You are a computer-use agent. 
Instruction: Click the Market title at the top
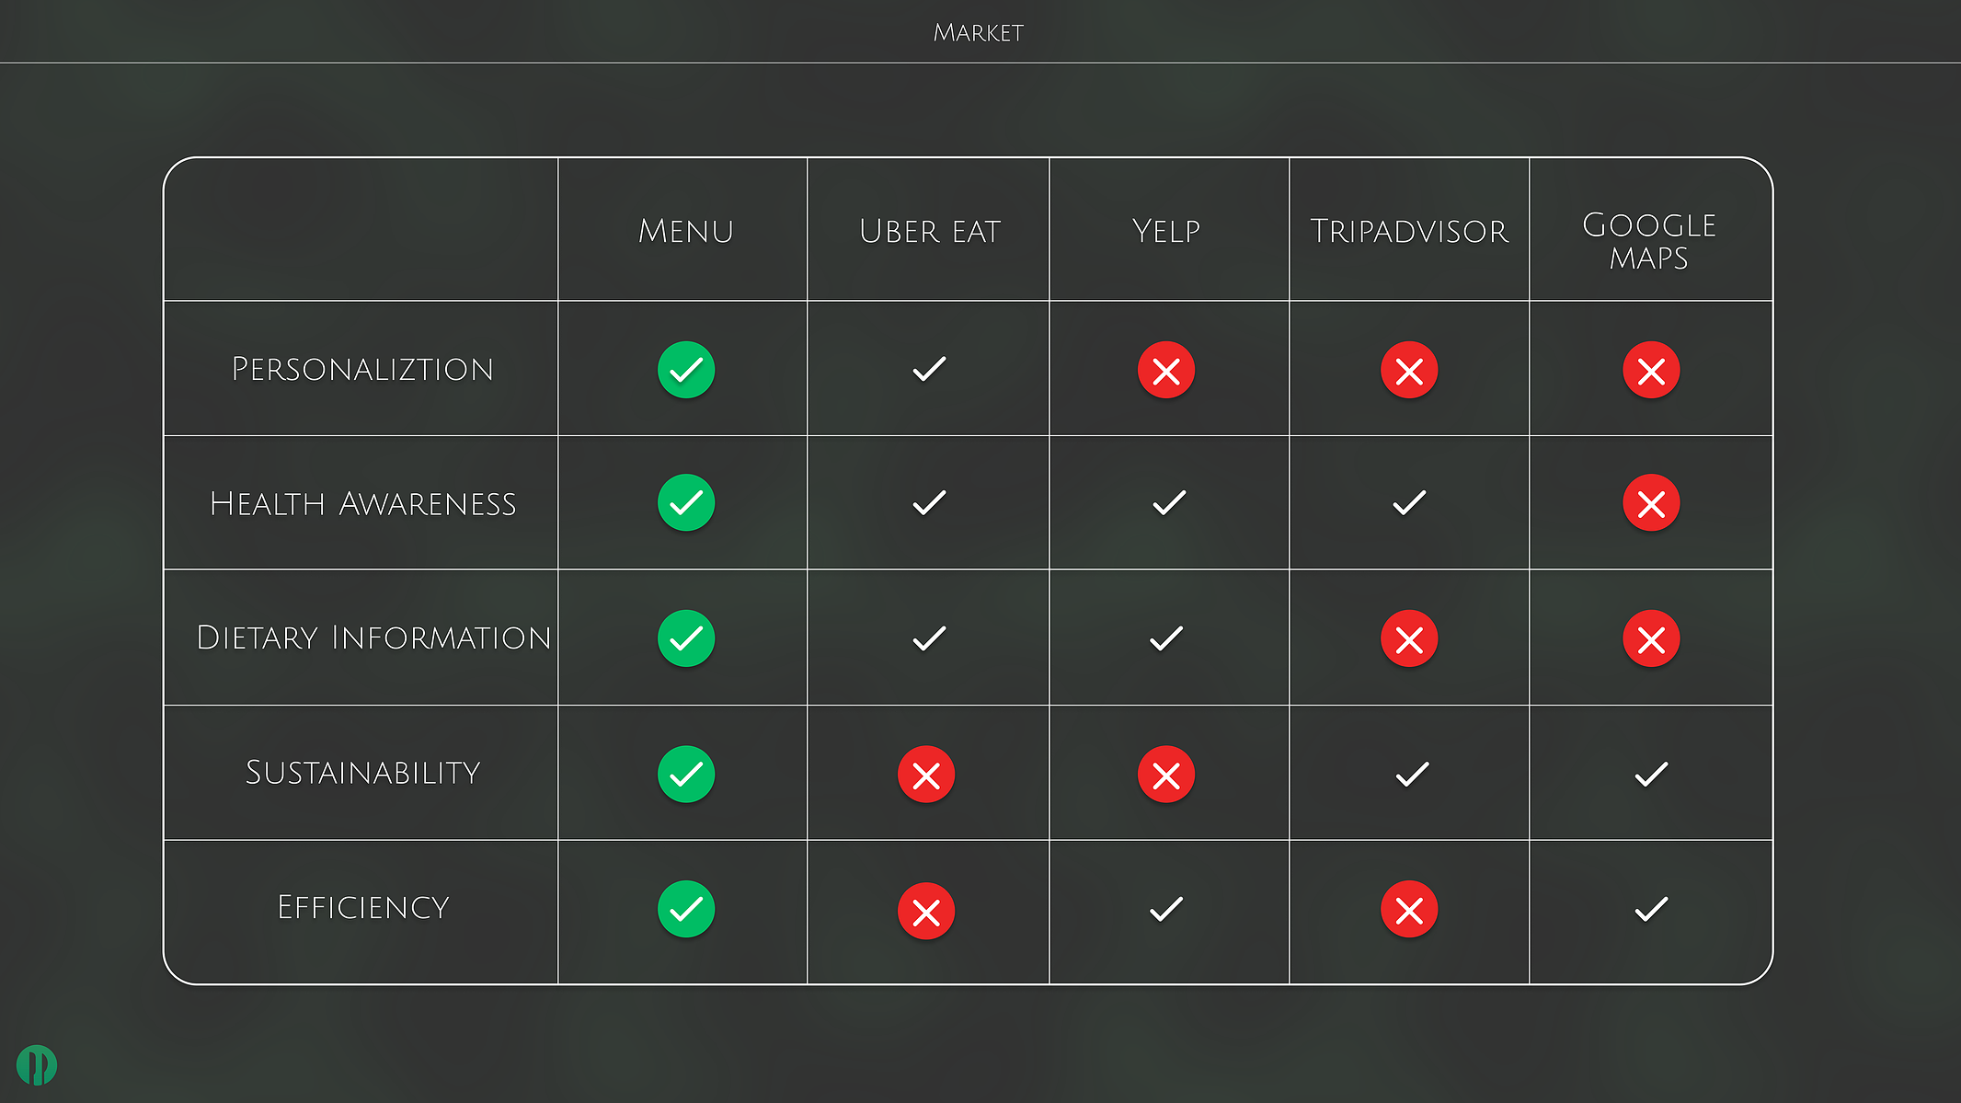[979, 33]
